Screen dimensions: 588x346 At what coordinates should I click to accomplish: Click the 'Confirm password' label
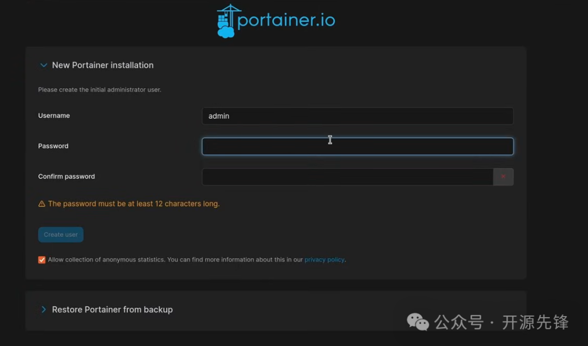coord(66,176)
